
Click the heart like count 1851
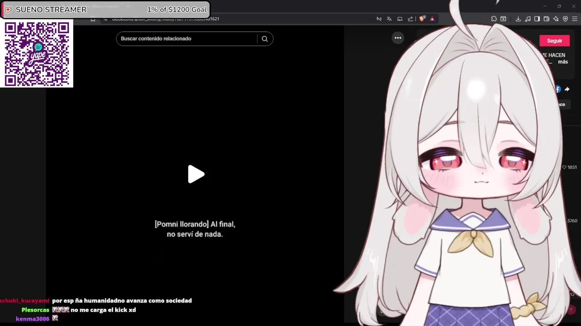570,167
